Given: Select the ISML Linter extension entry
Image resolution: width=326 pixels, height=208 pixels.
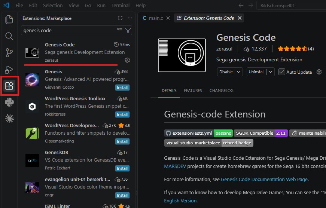Looking at the screenshot, I should click(76, 206).
